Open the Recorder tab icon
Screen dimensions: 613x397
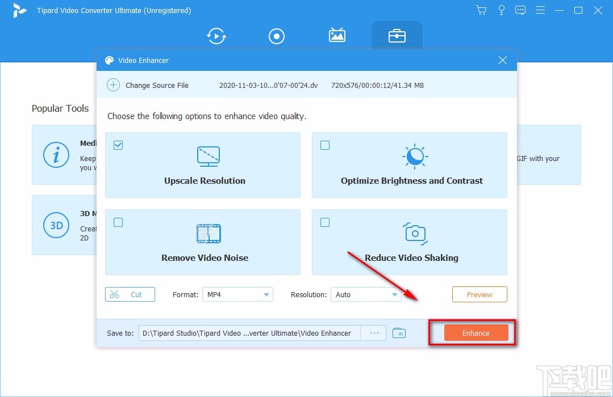(277, 36)
